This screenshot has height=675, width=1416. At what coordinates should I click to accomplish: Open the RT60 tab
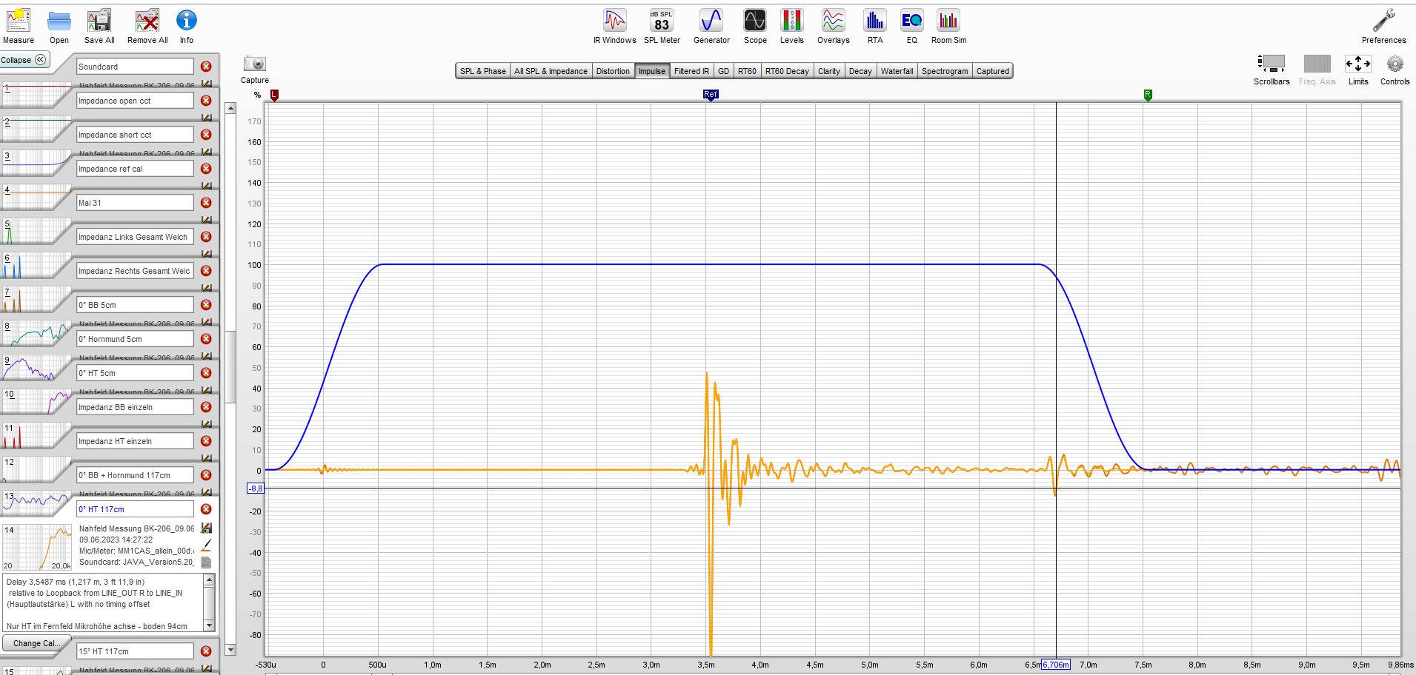747,71
